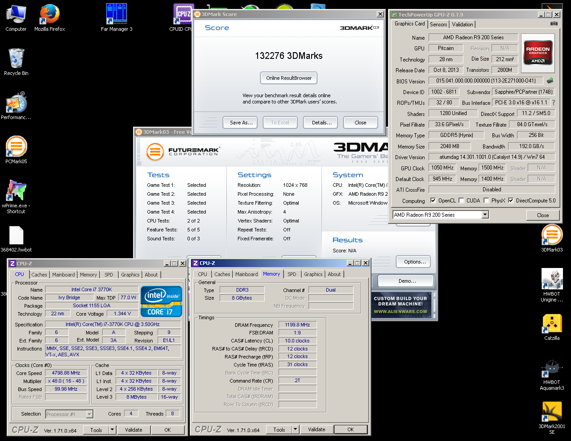Viewport: 571px width, 441px height.
Task: Open the Processor #1 selection dropdown
Action: (90, 414)
